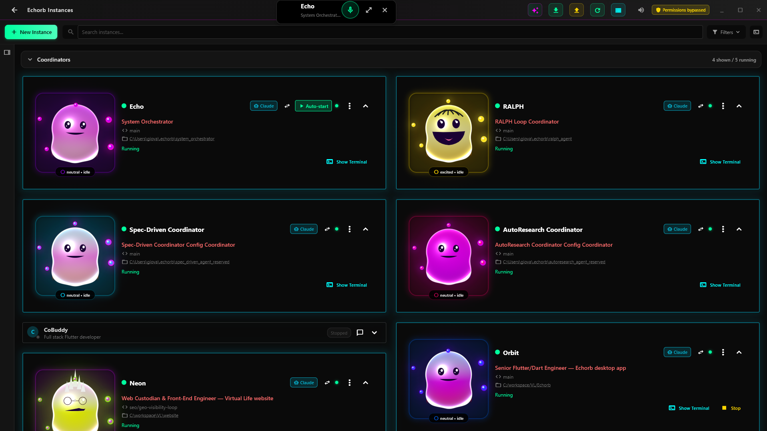Click the magenta sparkle AI icon
The width and height of the screenshot is (767, 431).
pos(535,10)
